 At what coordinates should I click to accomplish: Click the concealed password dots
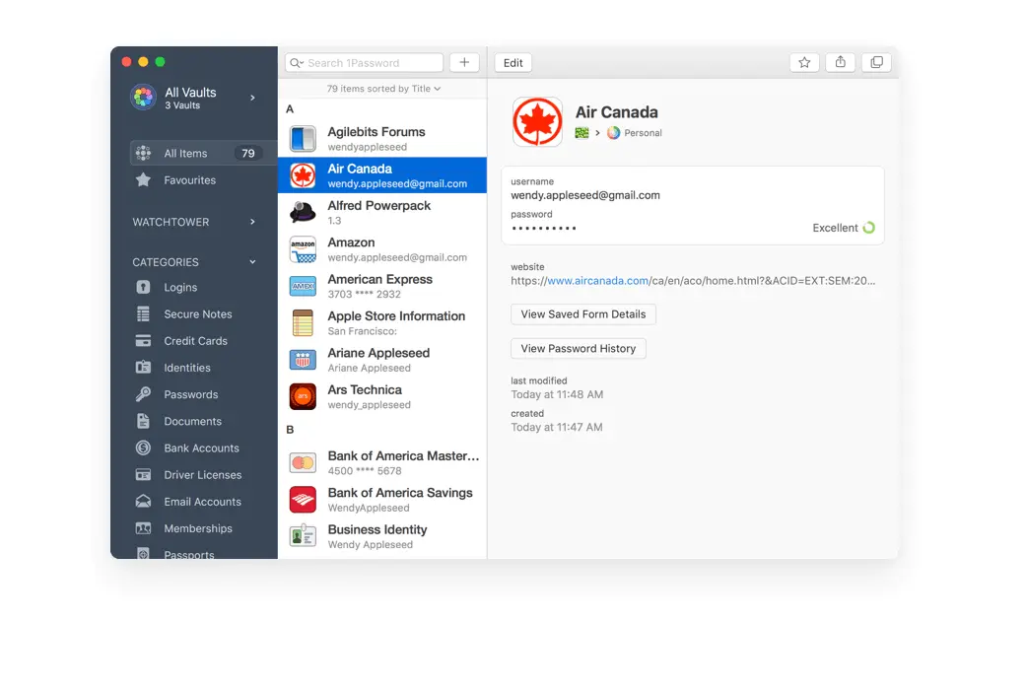(544, 229)
